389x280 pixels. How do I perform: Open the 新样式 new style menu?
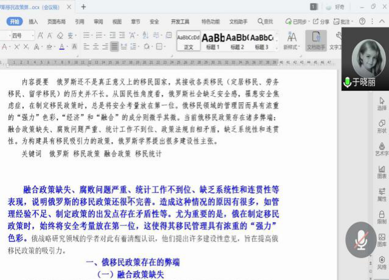[x=292, y=41]
